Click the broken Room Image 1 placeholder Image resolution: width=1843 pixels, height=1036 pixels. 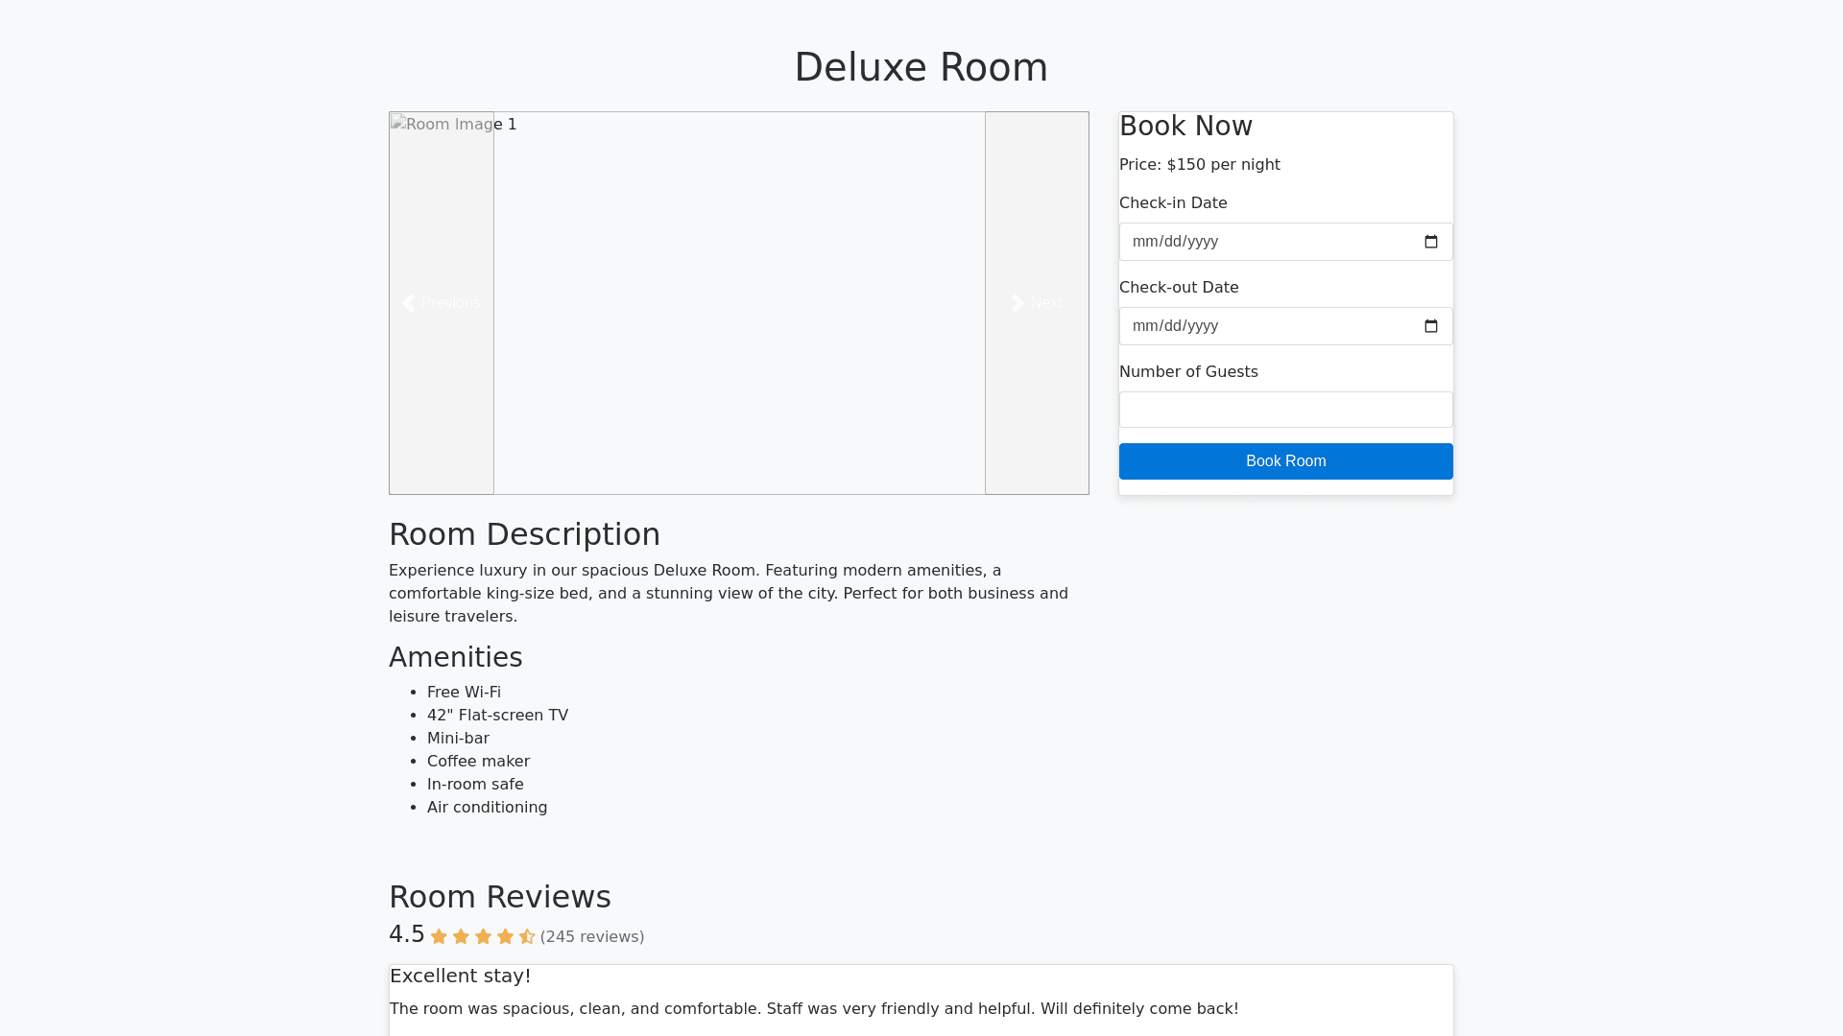coord(453,125)
